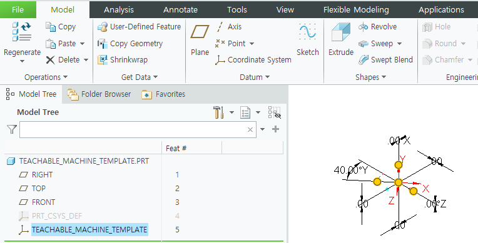The height and width of the screenshot is (243, 478).
Task: Click the Model Tree filter icon
Action: (12, 129)
